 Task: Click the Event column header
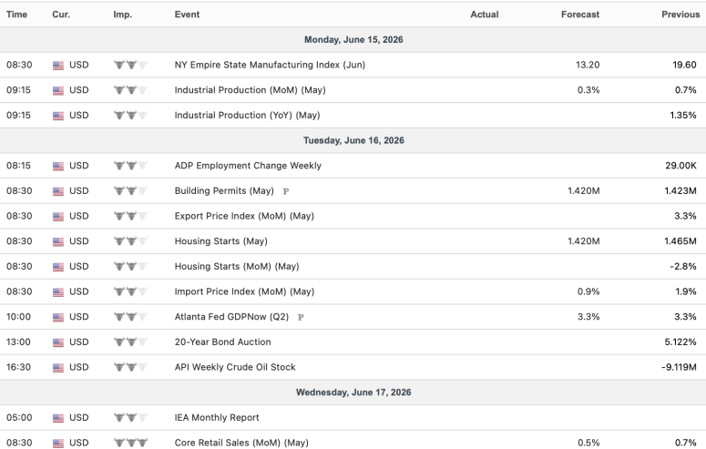187,15
